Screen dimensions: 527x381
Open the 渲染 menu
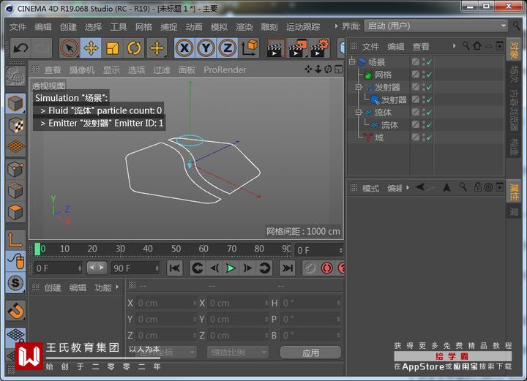[244, 27]
